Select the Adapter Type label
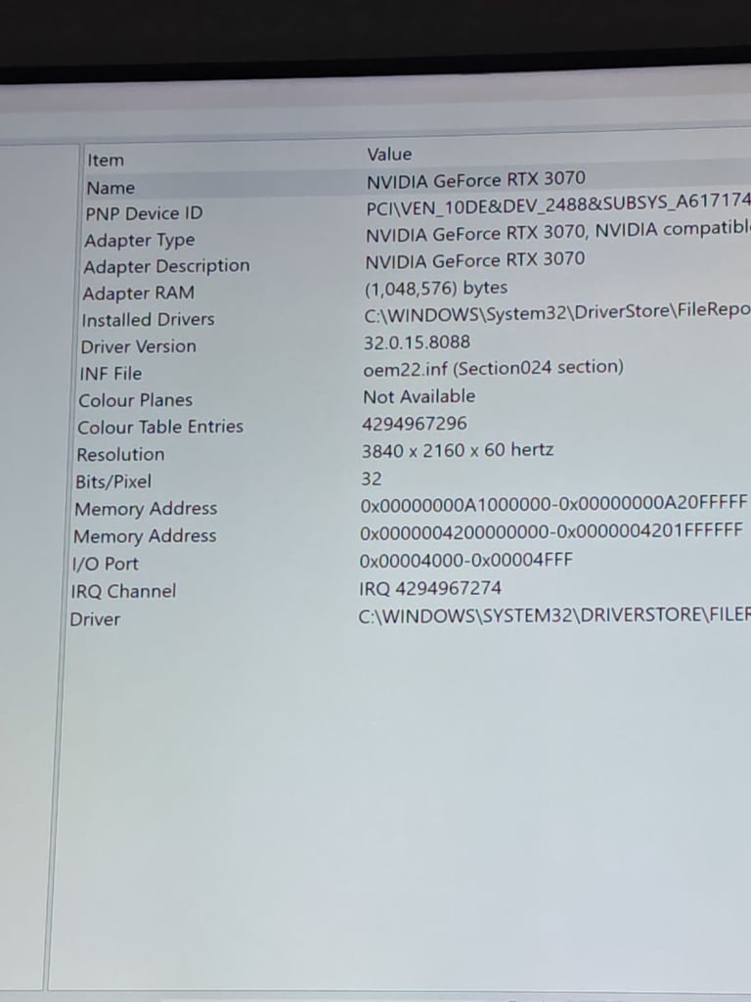The image size is (751, 1002). (140, 241)
